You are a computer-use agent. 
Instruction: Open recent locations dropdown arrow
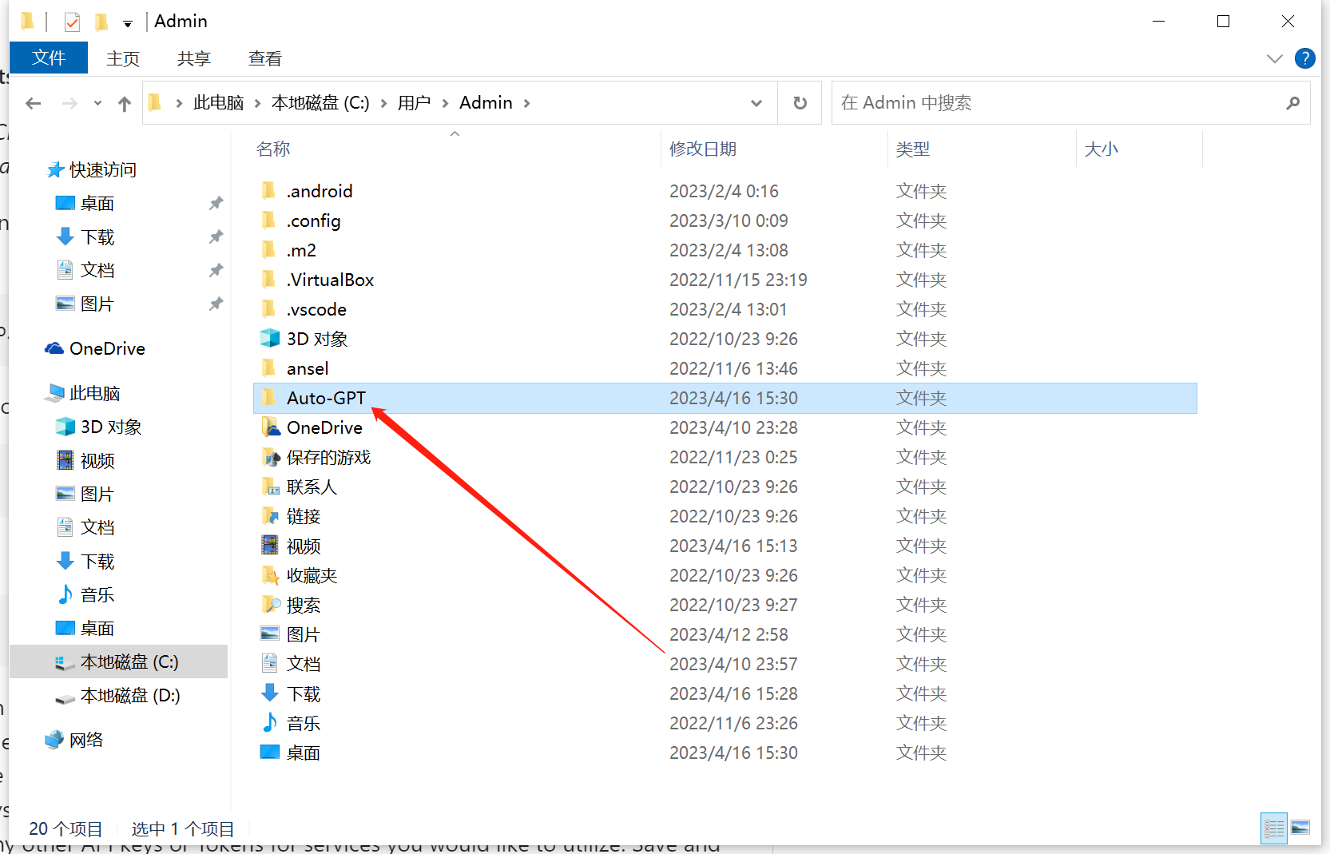click(x=97, y=103)
